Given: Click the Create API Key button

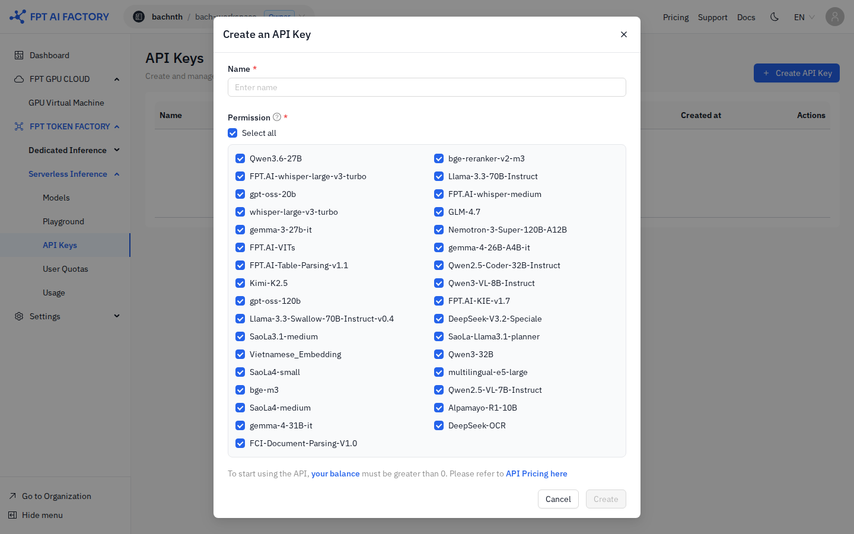Looking at the screenshot, I should (796, 73).
